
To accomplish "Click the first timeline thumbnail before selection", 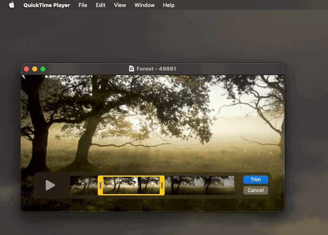I will tap(84, 185).
